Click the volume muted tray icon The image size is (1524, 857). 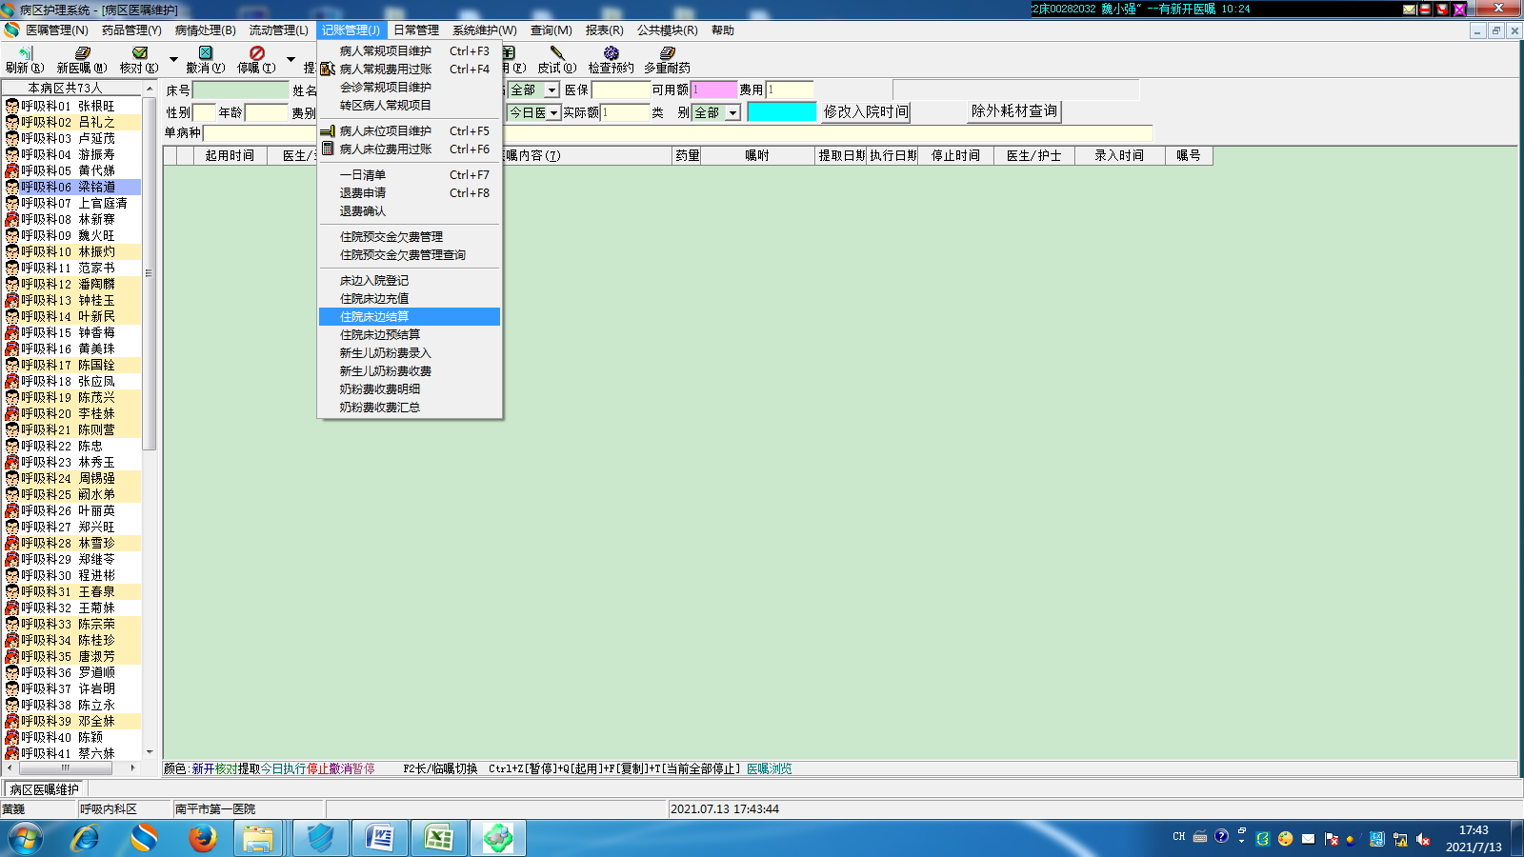click(x=1423, y=839)
